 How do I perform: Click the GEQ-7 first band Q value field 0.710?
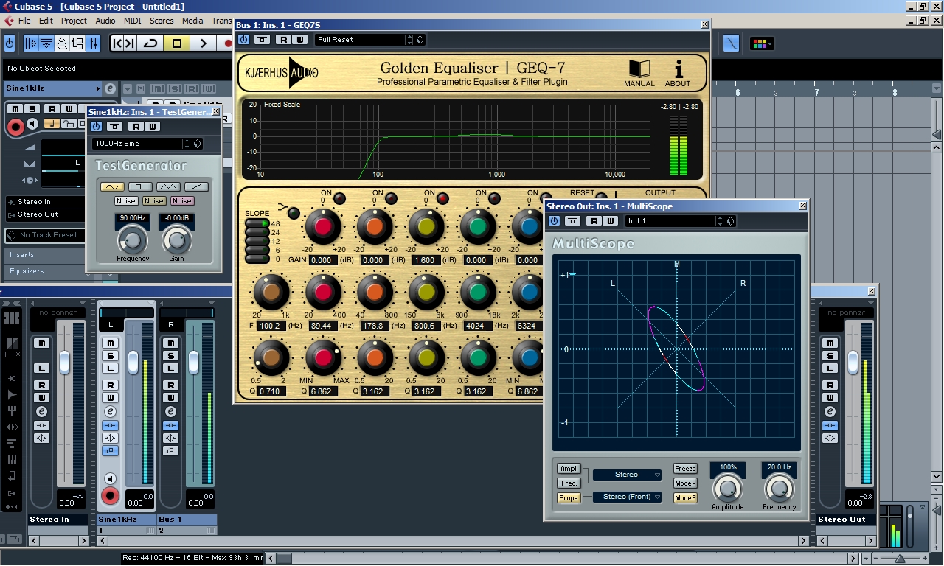[271, 391]
